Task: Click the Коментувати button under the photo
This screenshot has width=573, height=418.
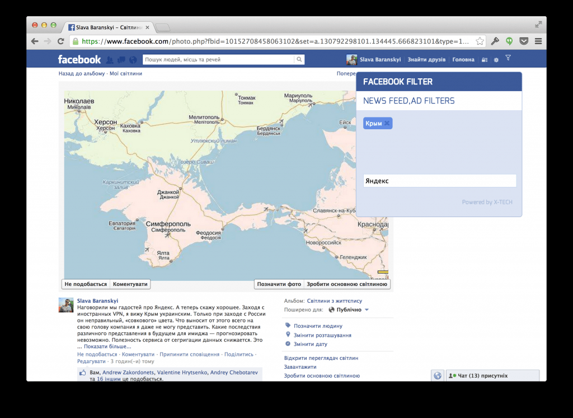Action: coord(130,284)
